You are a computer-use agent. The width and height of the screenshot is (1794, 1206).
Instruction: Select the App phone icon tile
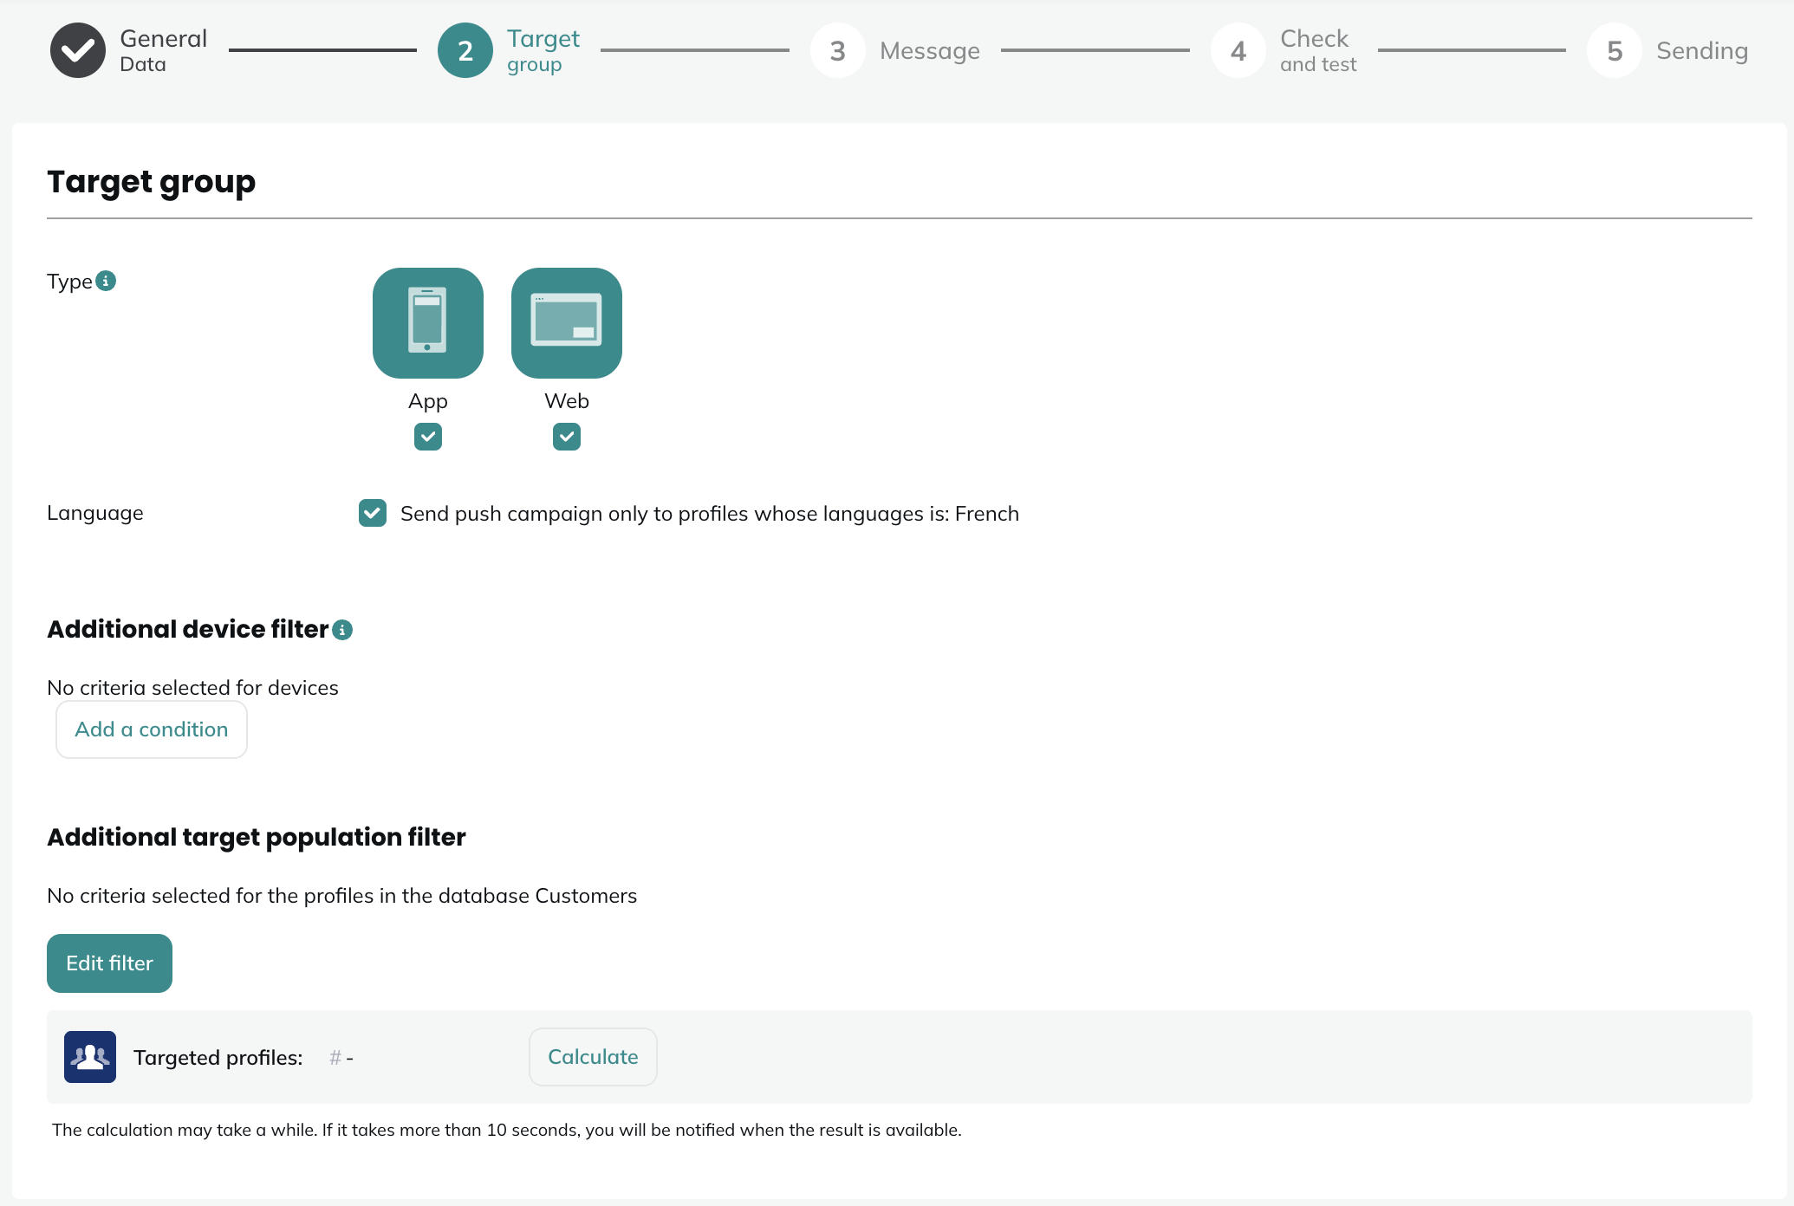point(428,323)
